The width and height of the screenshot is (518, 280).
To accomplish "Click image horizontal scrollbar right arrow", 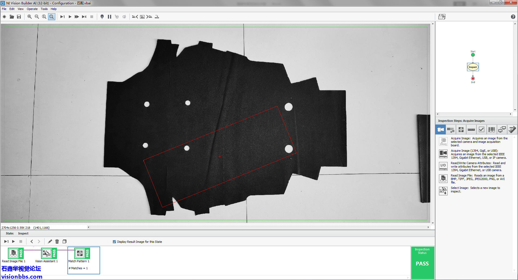I will [x=428, y=227].
